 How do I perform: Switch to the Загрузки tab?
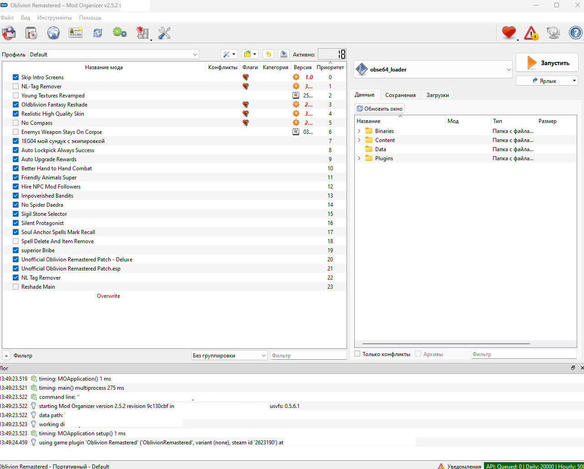438,95
